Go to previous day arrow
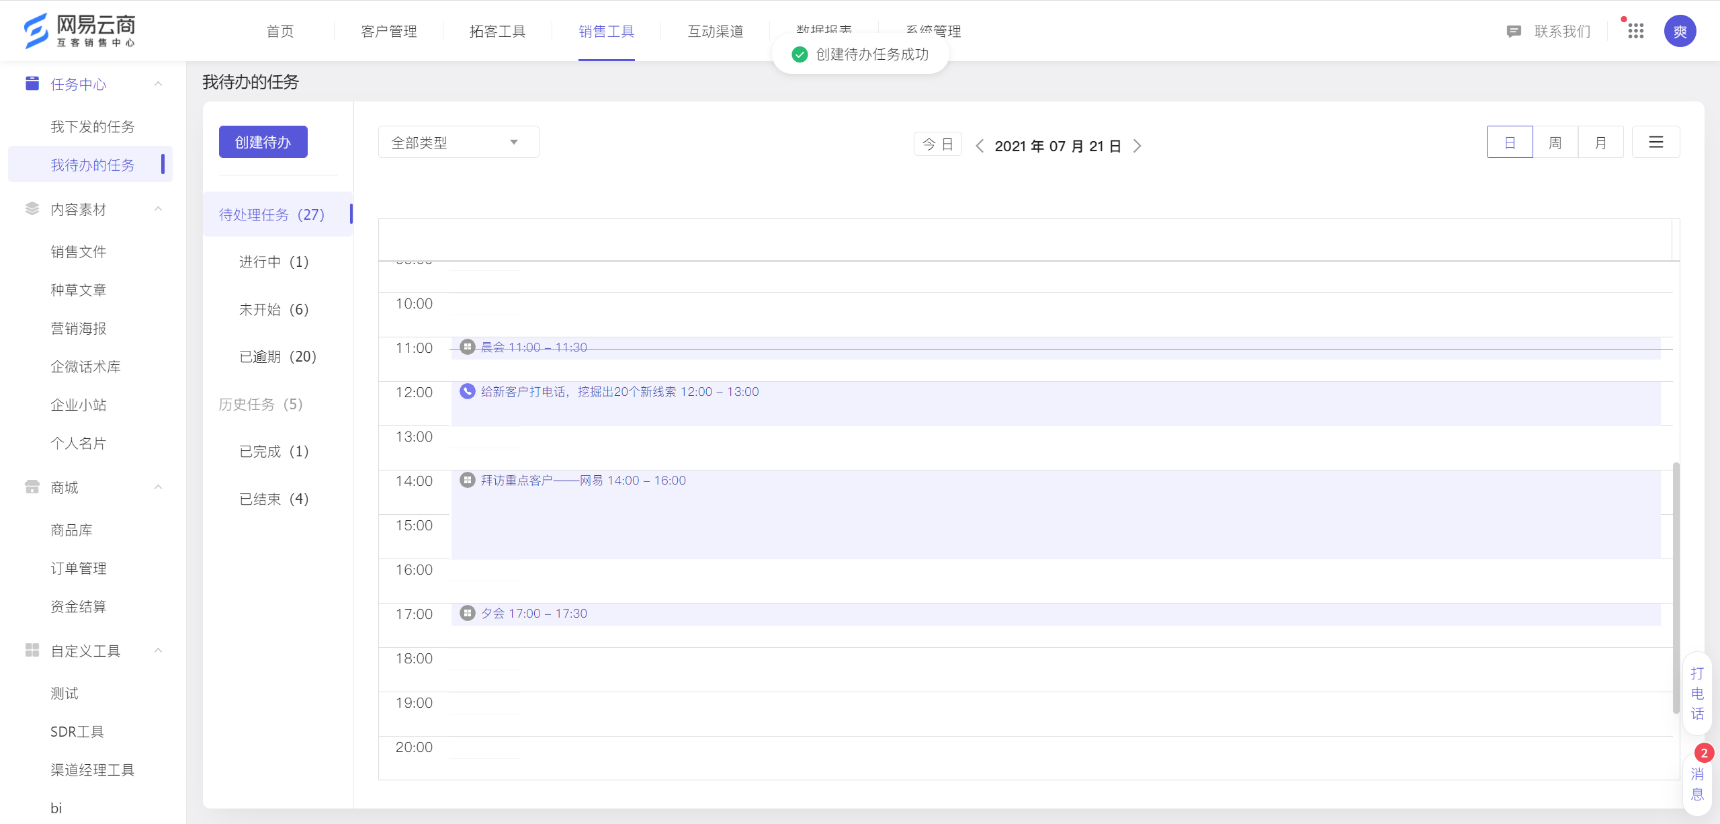This screenshot has width=1720, height=824. click(x=980, y=146)
